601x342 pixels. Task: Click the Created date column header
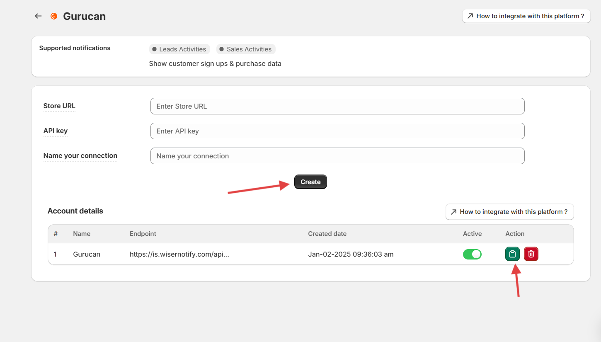(327, 234)
